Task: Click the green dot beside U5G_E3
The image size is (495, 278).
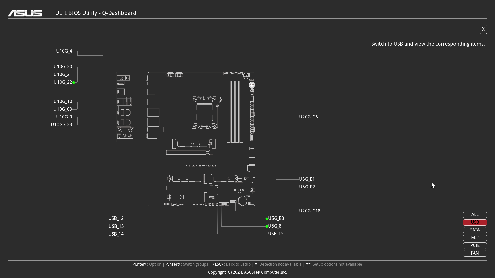Action: click(267, 219)
